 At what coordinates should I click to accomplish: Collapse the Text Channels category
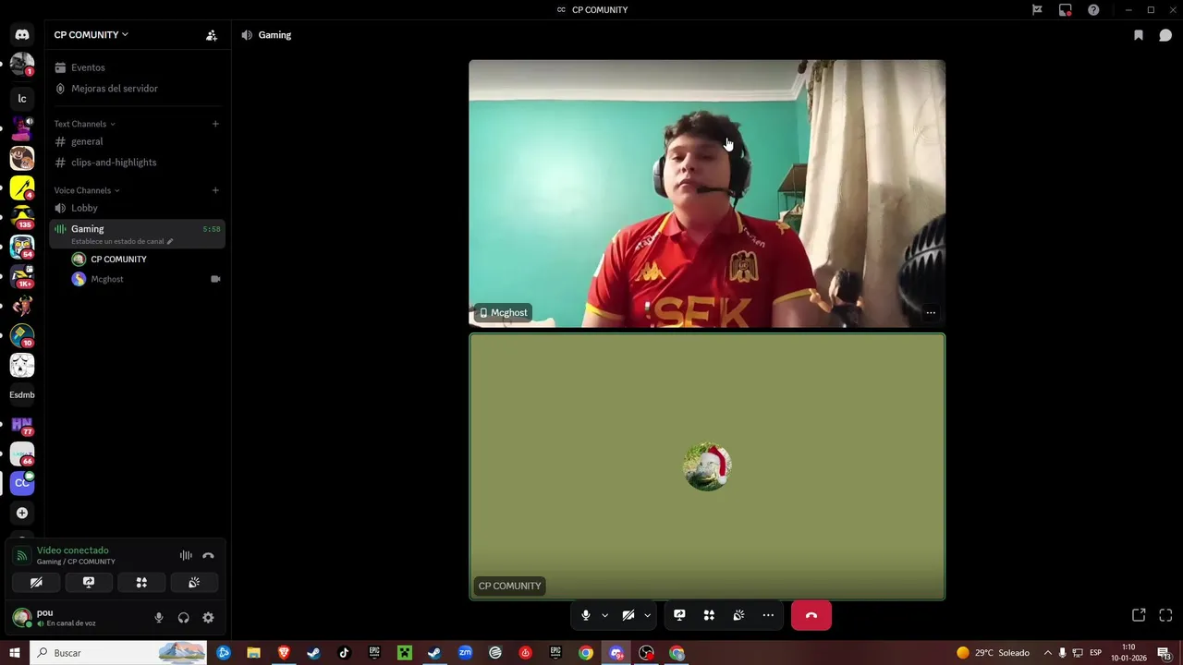[84, 124]
